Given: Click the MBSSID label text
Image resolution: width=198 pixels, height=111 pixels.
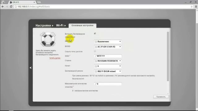Looking at the screenshot, I should [68, 41].
